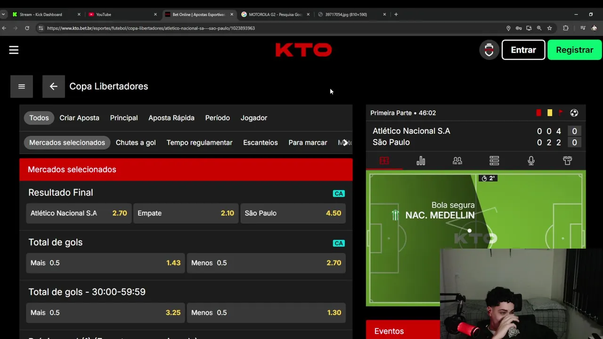This screenshot has width=603, height=339.
Task: Select Menos 0.5 at 2.70
Action: coord(266,263)
